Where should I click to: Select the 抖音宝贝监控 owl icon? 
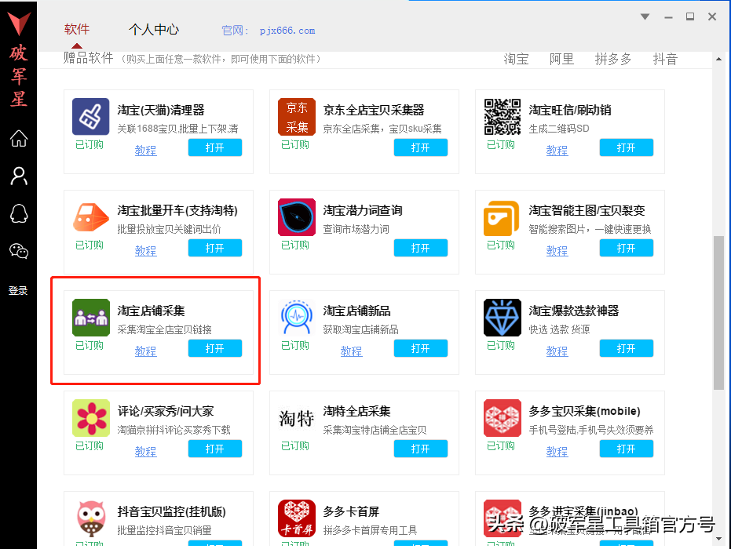90,518
